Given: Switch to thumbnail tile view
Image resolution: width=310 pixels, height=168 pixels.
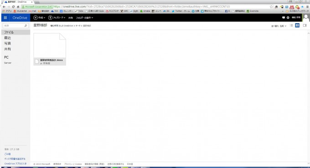Looking at the screenshot, I should (x=297, y=25).
